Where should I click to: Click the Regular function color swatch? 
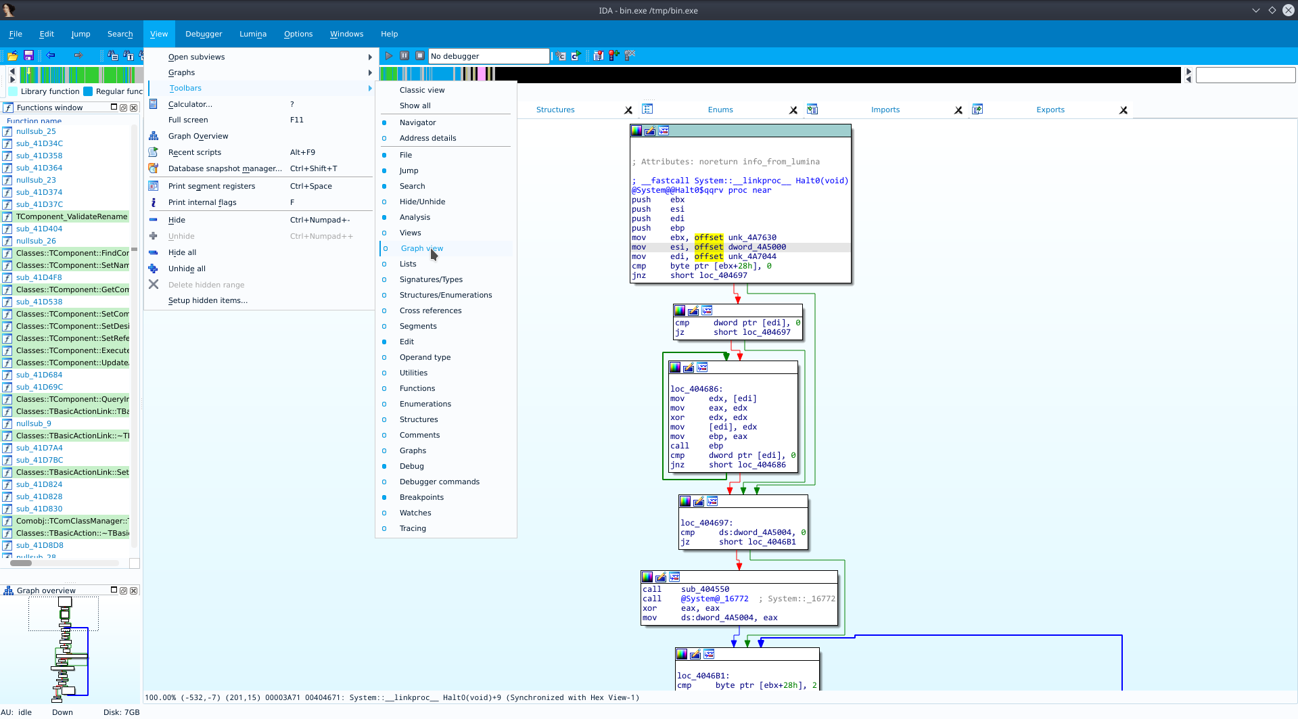click(x=88, y=91)
